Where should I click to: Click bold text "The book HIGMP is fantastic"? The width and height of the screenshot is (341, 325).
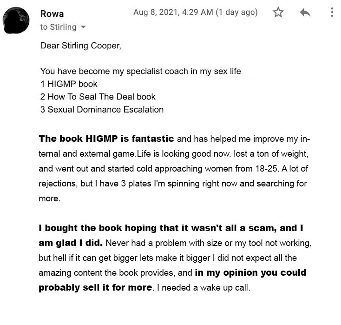tap(106, 139)
